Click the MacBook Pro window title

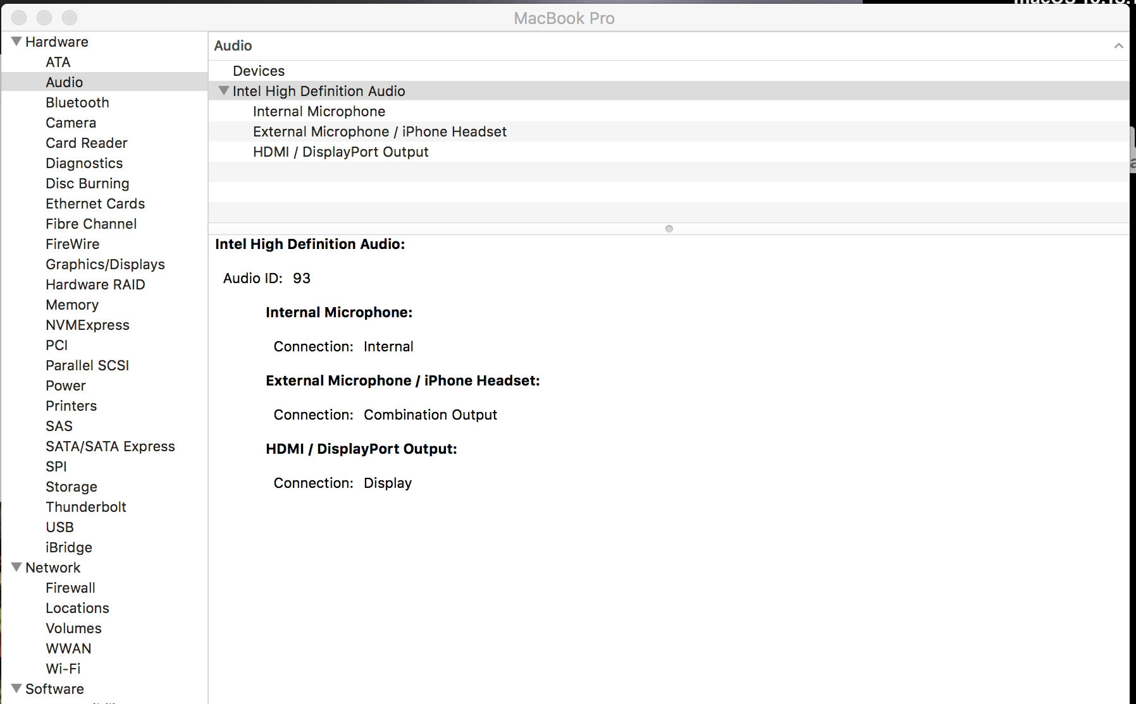click(x=564, y=18)
